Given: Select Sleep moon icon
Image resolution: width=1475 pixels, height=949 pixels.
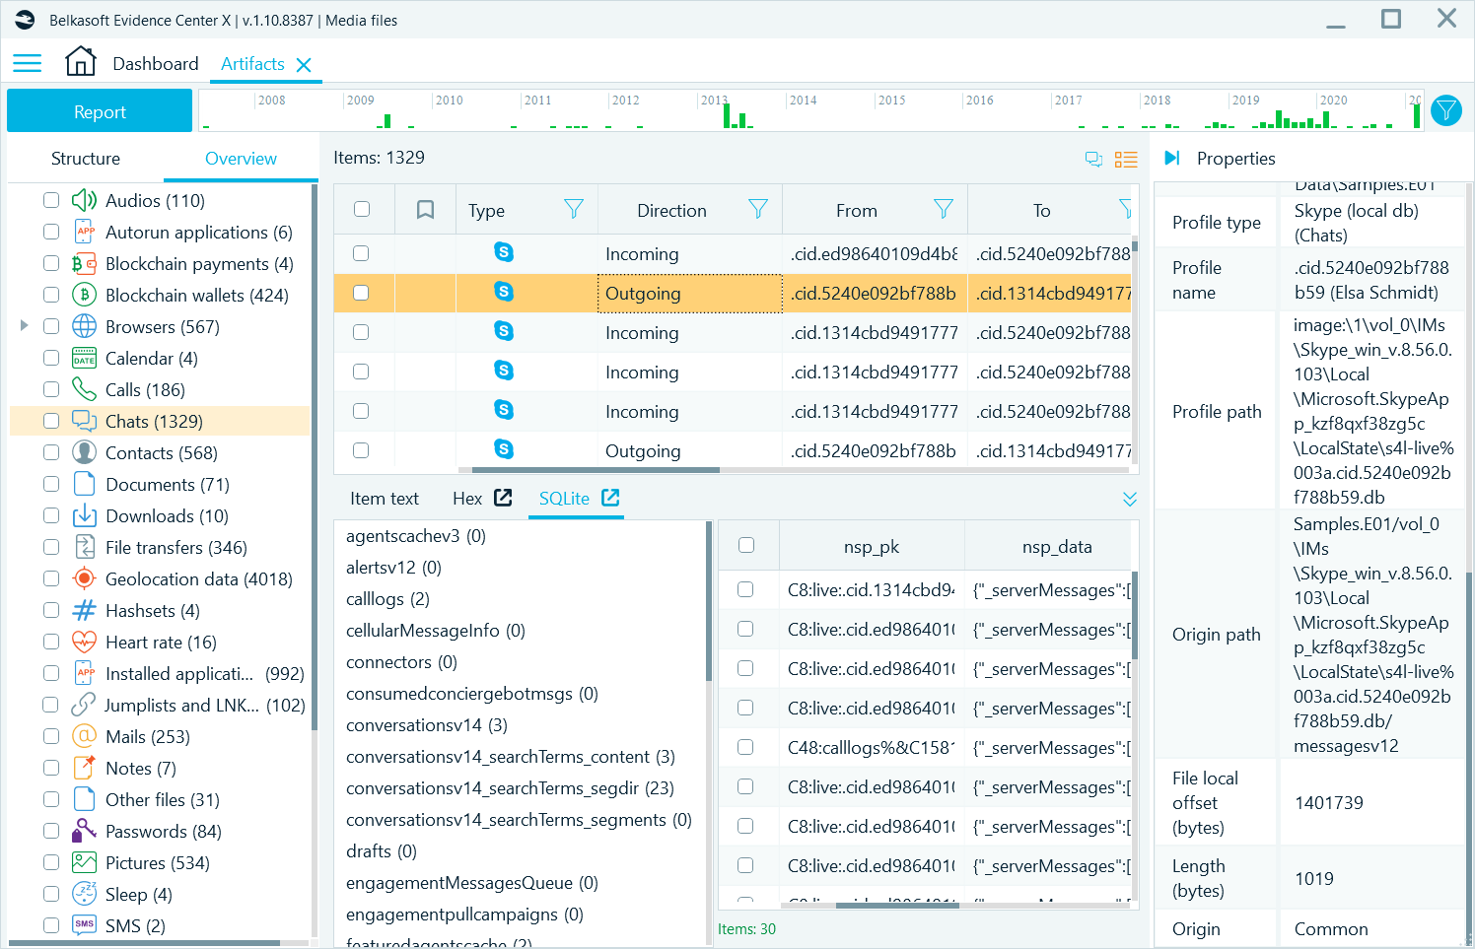Looking at the screenshot, I should coord(84,894).
